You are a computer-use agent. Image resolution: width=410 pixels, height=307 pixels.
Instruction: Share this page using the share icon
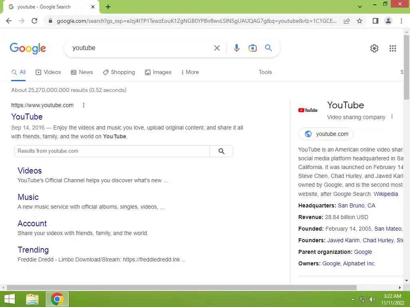coord(347,21)
